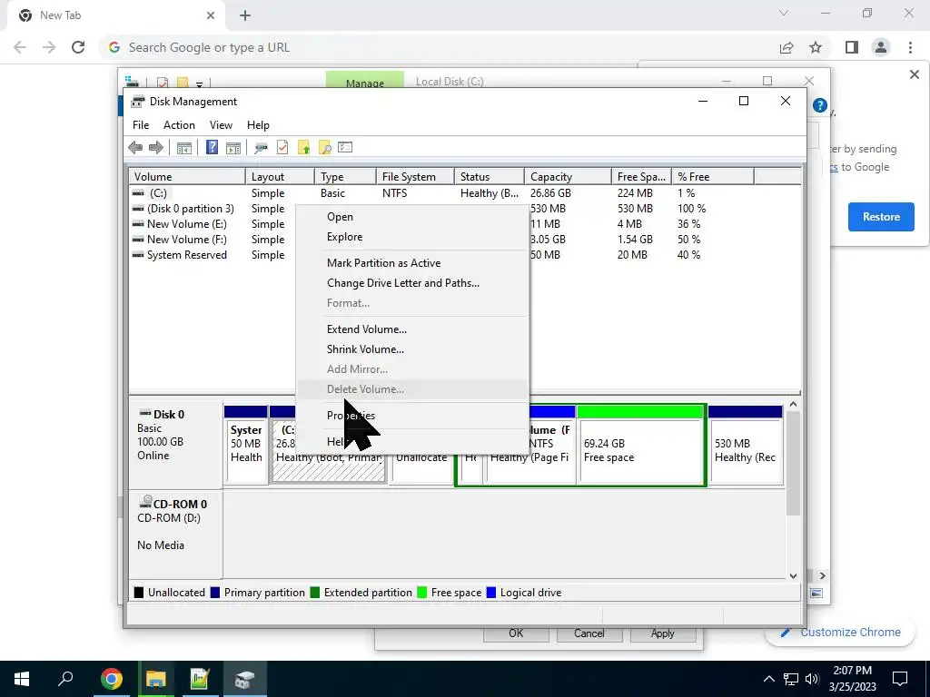Click Apply in the dialog behind
The height and width of the screenshot is (697, 930).
(662, 633)
